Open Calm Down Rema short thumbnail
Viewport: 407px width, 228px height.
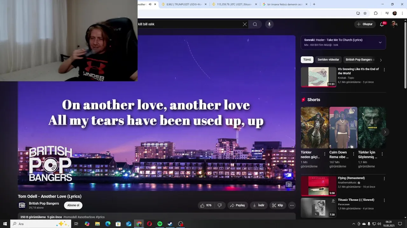(x=343, y=128)
